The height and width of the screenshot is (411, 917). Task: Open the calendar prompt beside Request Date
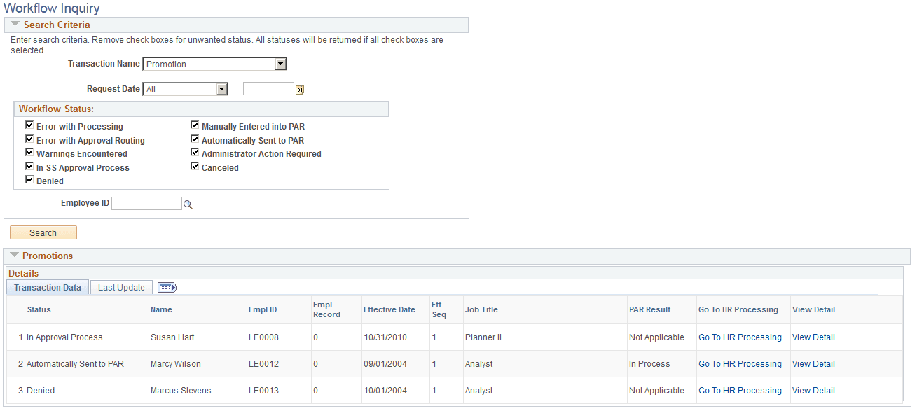300,88
